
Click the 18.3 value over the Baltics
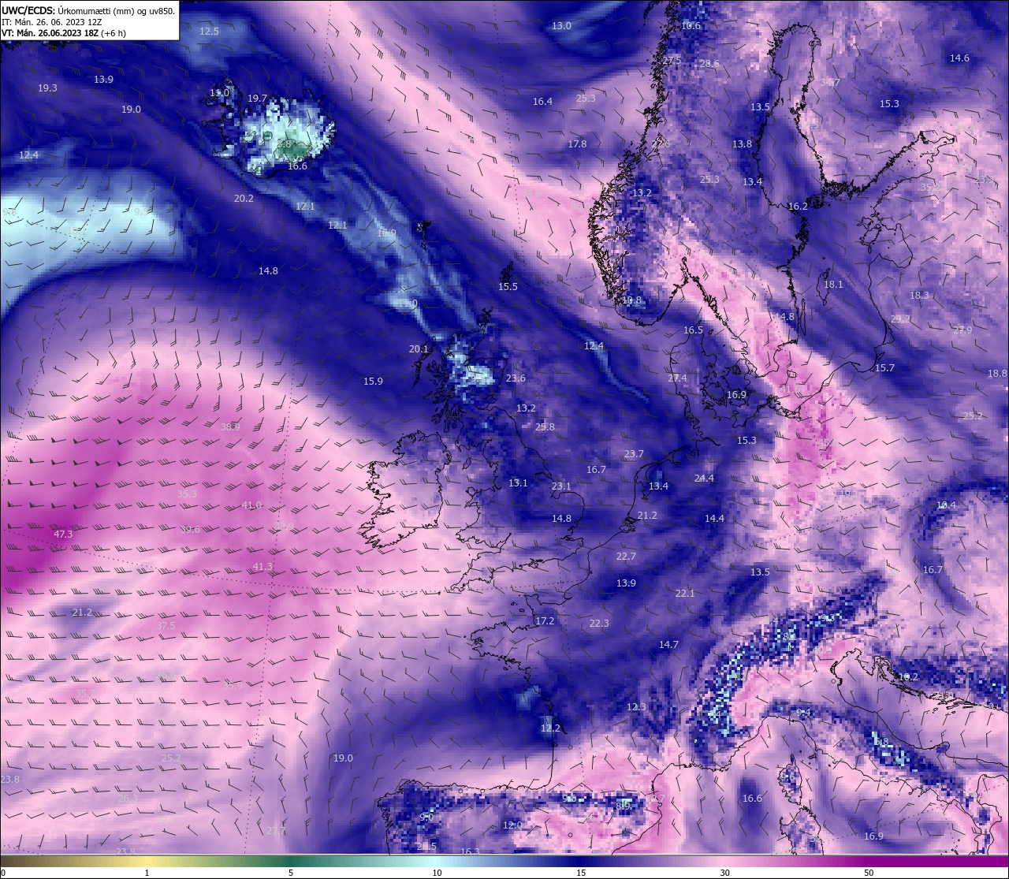[919, 296]
